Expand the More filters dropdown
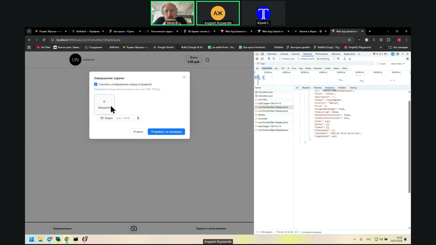Screen dimensions: 436x245 click(398, 64)
